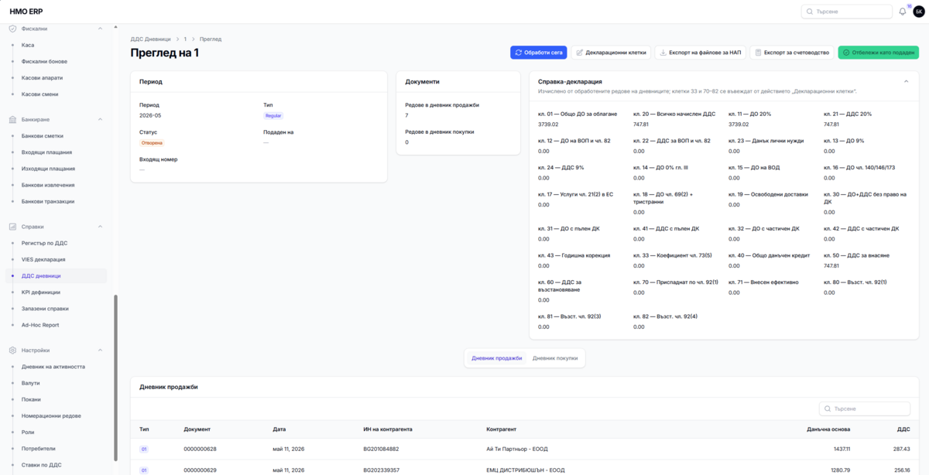The width and height of the screenshot is (929, 475).
Task: Open Роли in sidebar
Action: 57,432
